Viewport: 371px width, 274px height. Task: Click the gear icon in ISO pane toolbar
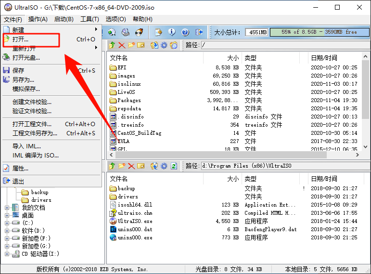(164, 45)
